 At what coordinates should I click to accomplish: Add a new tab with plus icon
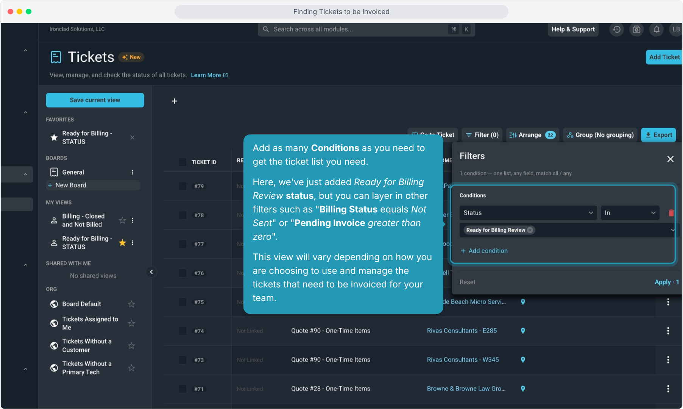click(x=175, y=101)
